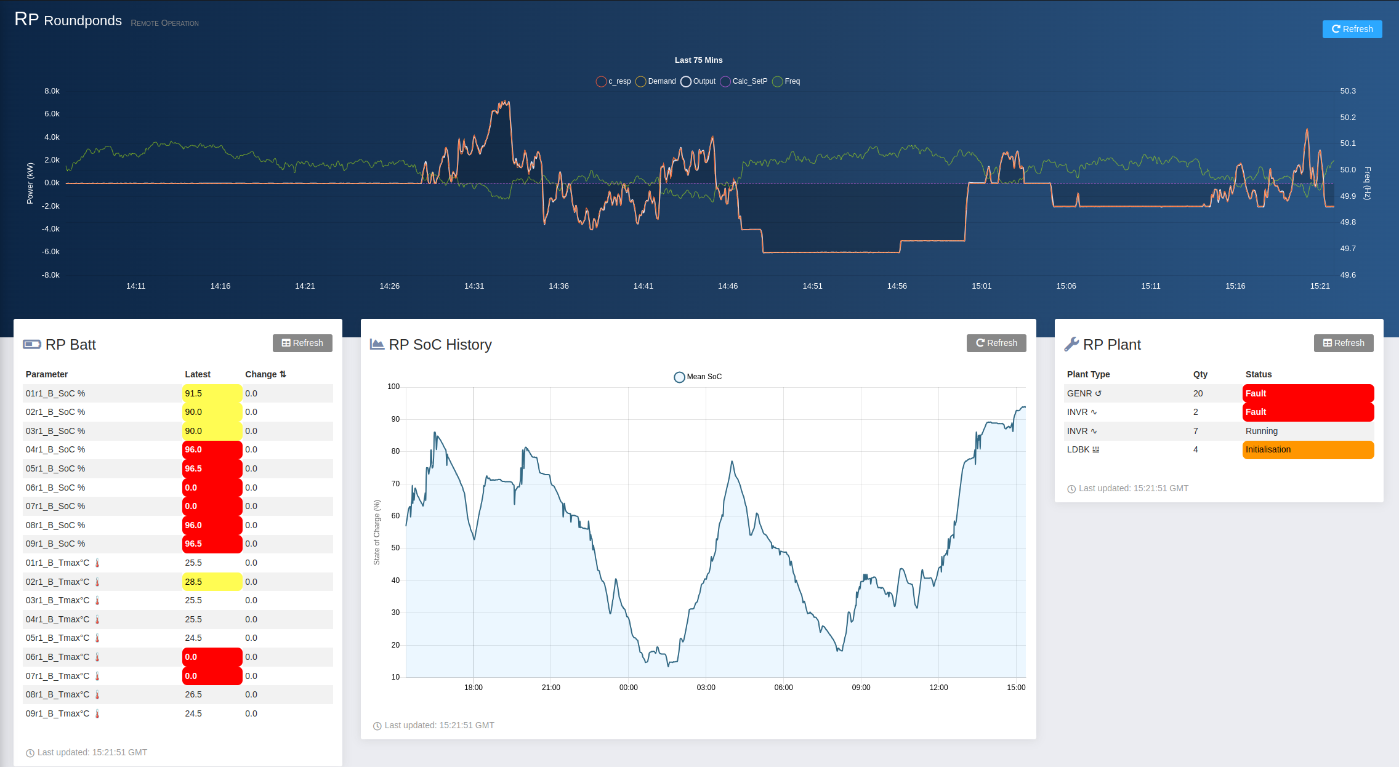Refresh the RP Batt panel
This screenshot has width=1399, height=767.
click(302, 343)
